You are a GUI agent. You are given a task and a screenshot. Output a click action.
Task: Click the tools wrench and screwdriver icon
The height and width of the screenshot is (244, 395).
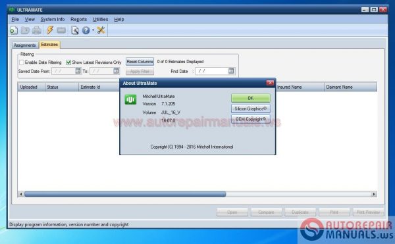(x=101, y=30)
